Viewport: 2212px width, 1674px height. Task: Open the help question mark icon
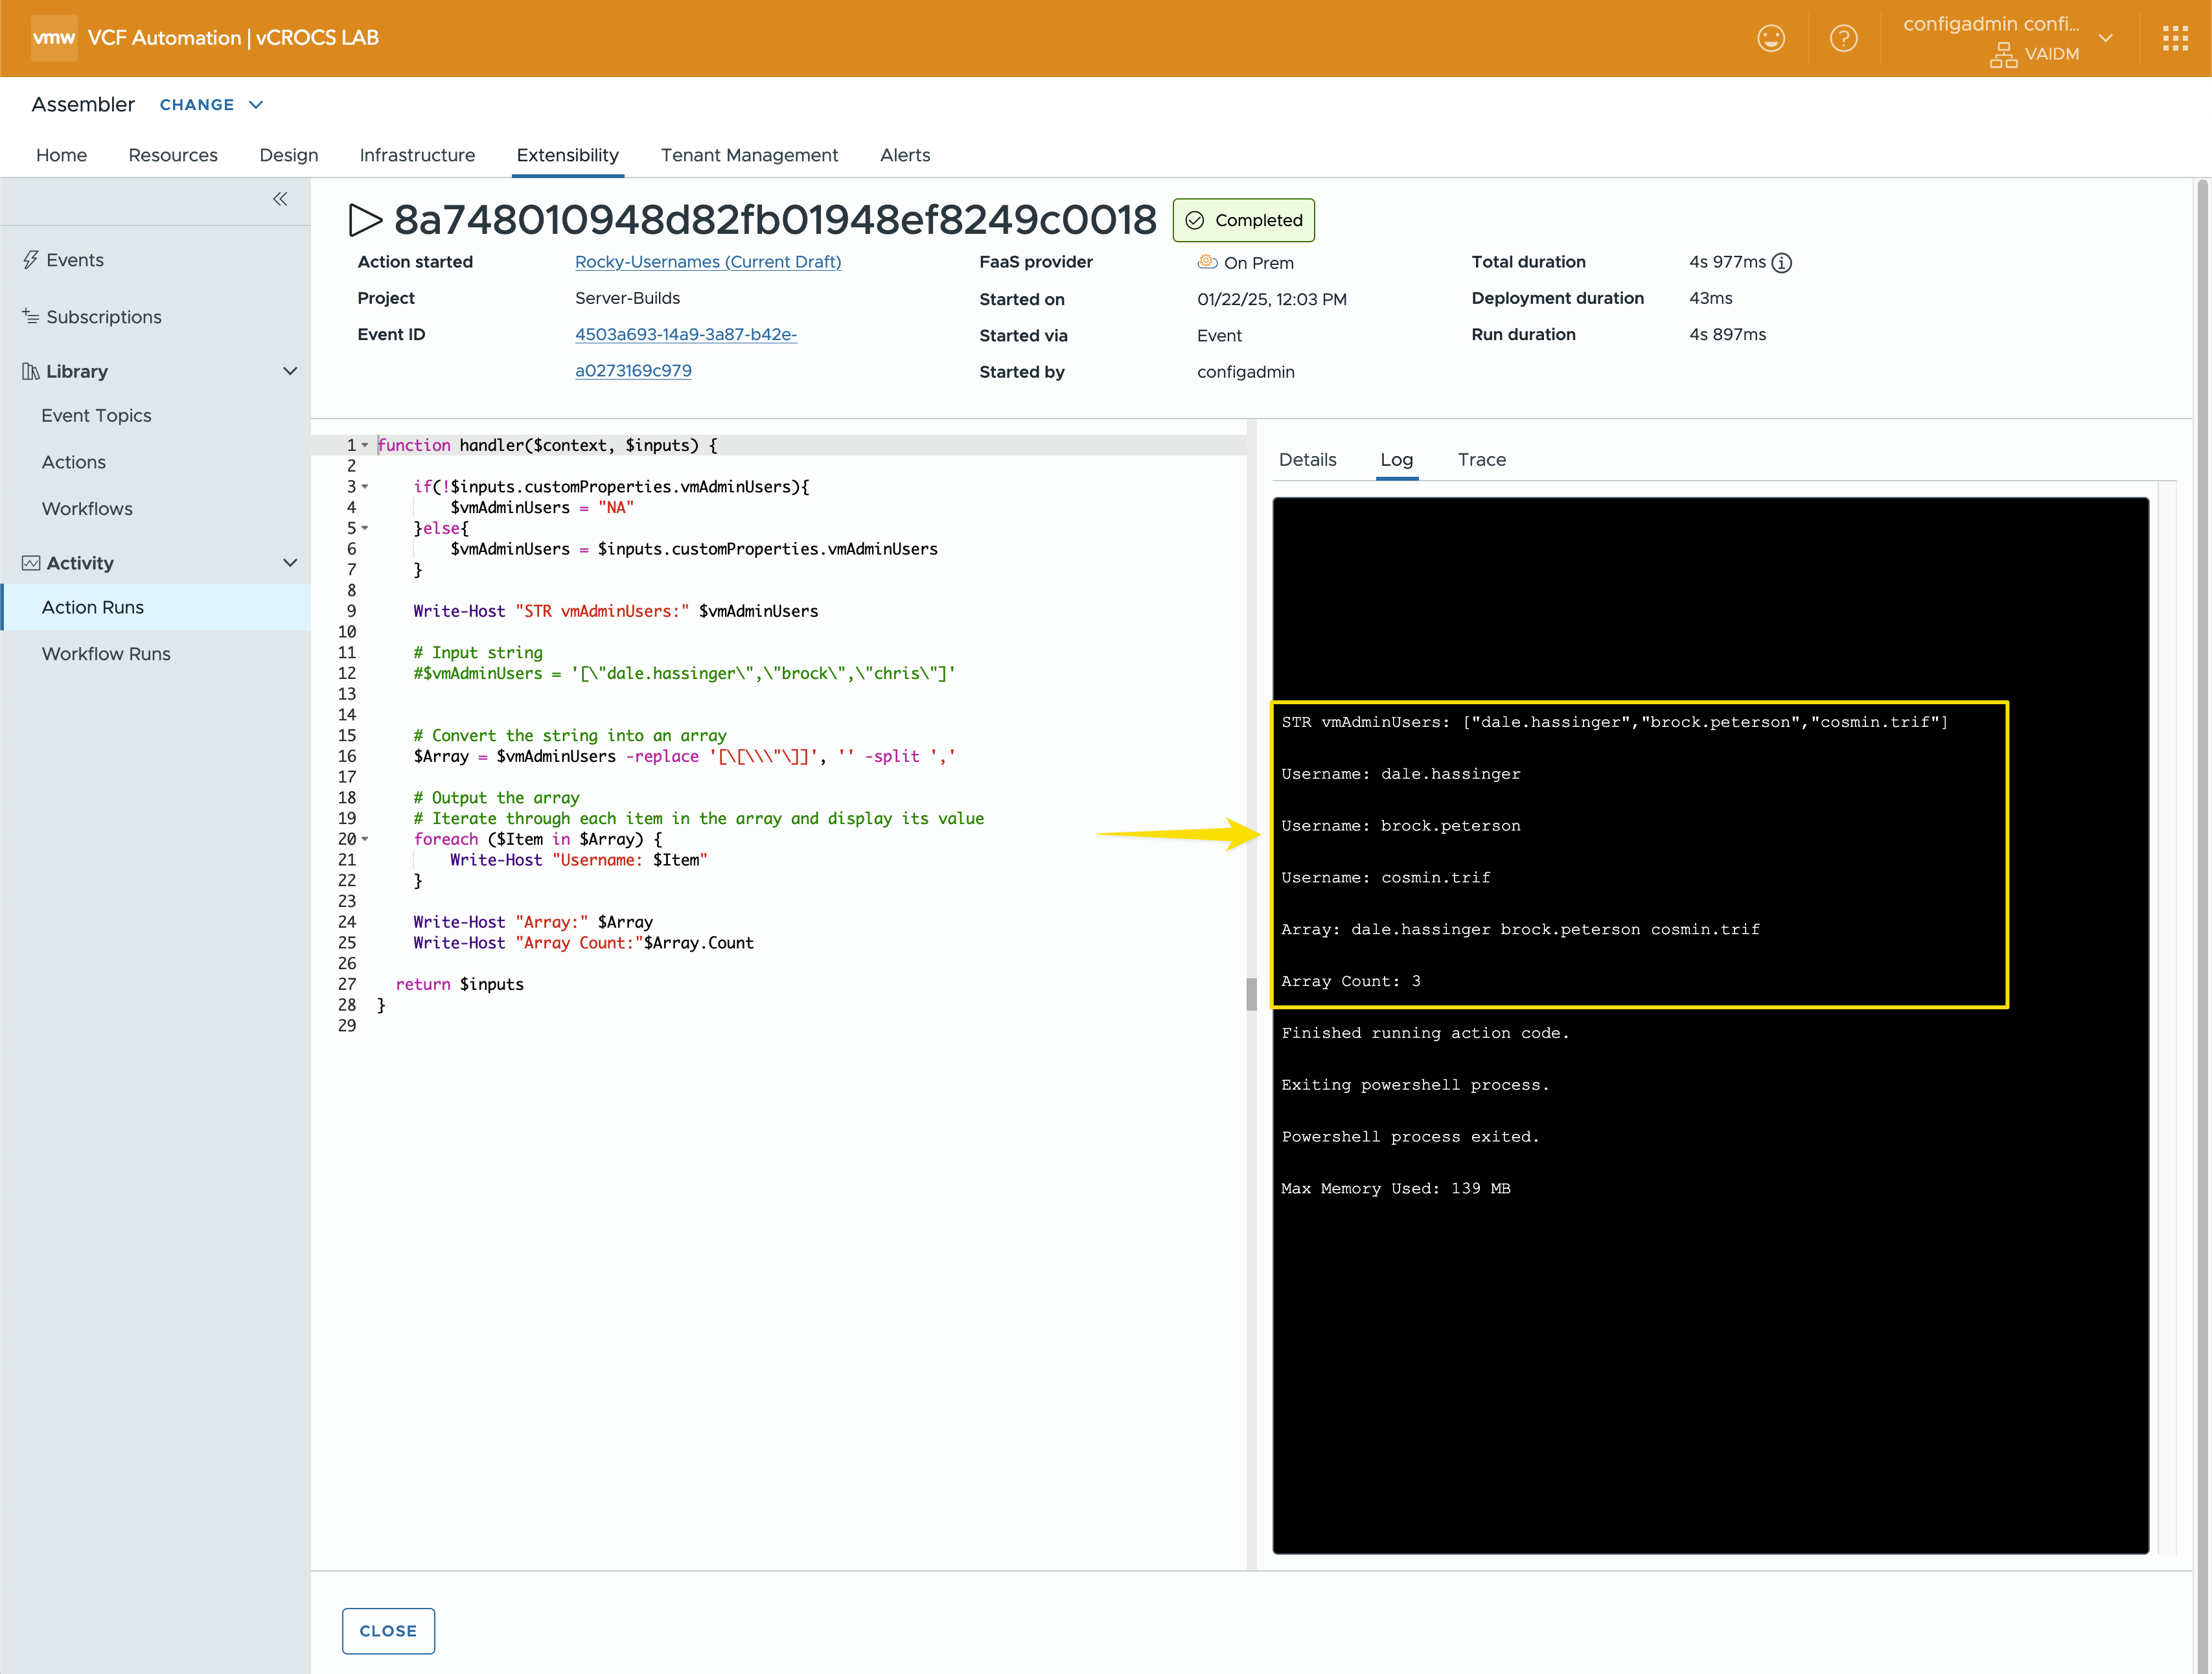pyautogui.click(x=1843, y=38)
